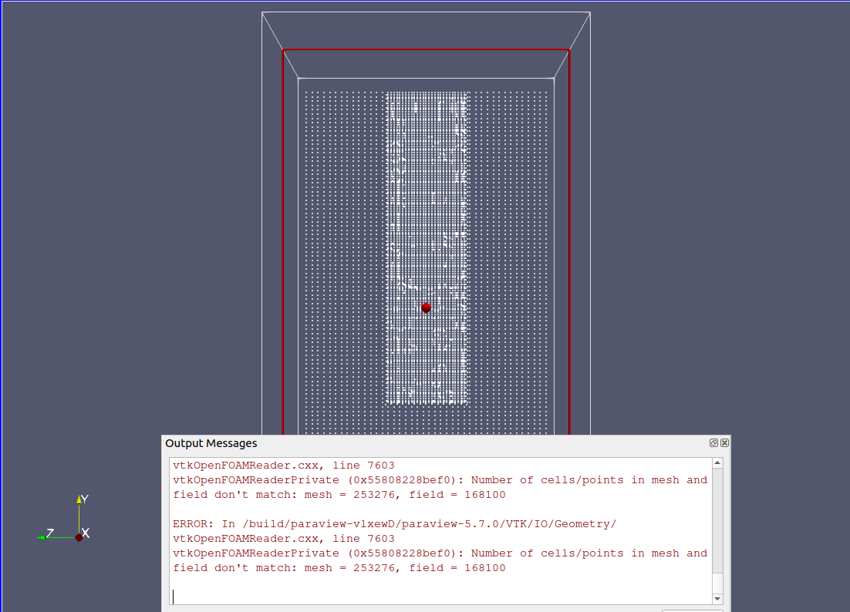This screenshot has width=850, height=612.
Task: Close the Output Messages panel
Action: pyautogui.click(x=724, y=443)
